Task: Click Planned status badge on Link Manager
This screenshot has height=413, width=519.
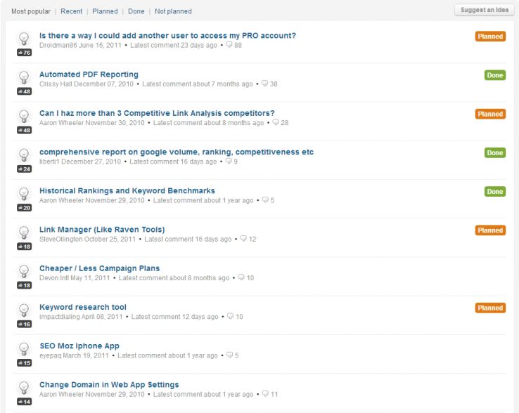Action: 490,230
